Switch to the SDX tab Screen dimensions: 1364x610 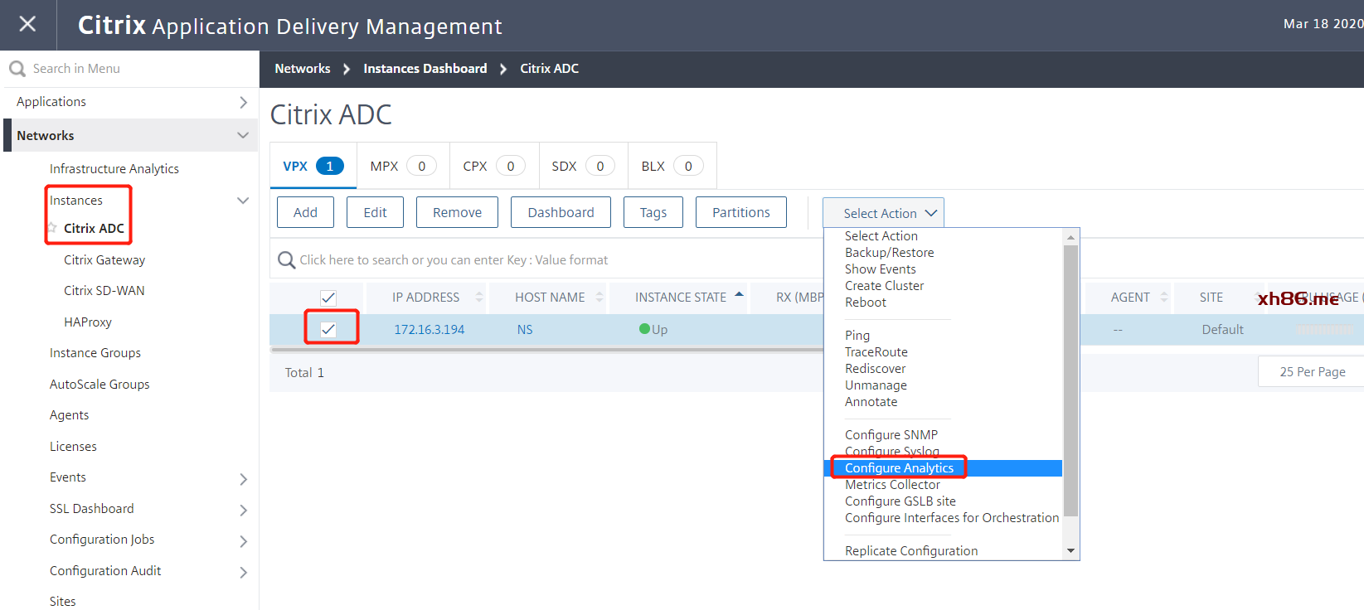(584, 166)
